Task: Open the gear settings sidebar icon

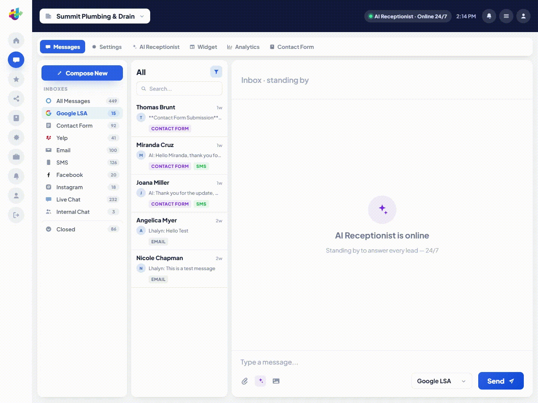Action: 16,137
